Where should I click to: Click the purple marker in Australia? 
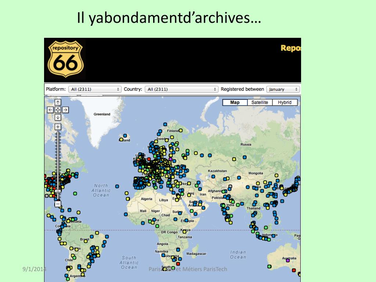click(288, 260)
